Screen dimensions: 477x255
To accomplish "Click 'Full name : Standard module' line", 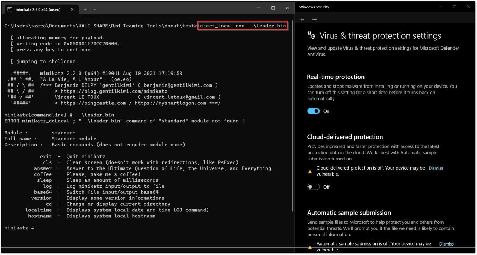I will [x=50, y=139].
